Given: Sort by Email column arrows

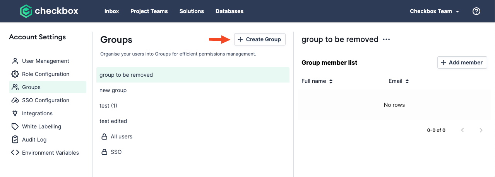Looking at the screenshot, I should 407,81.
